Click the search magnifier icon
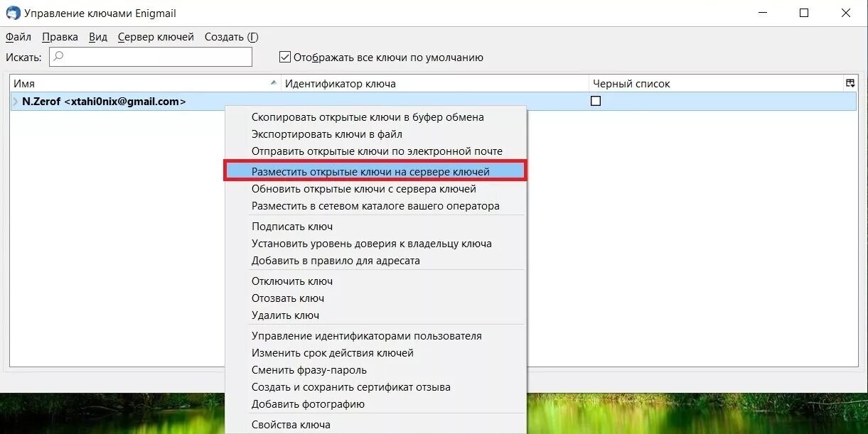Screen dimensions: 868x434 pos(60,57)
